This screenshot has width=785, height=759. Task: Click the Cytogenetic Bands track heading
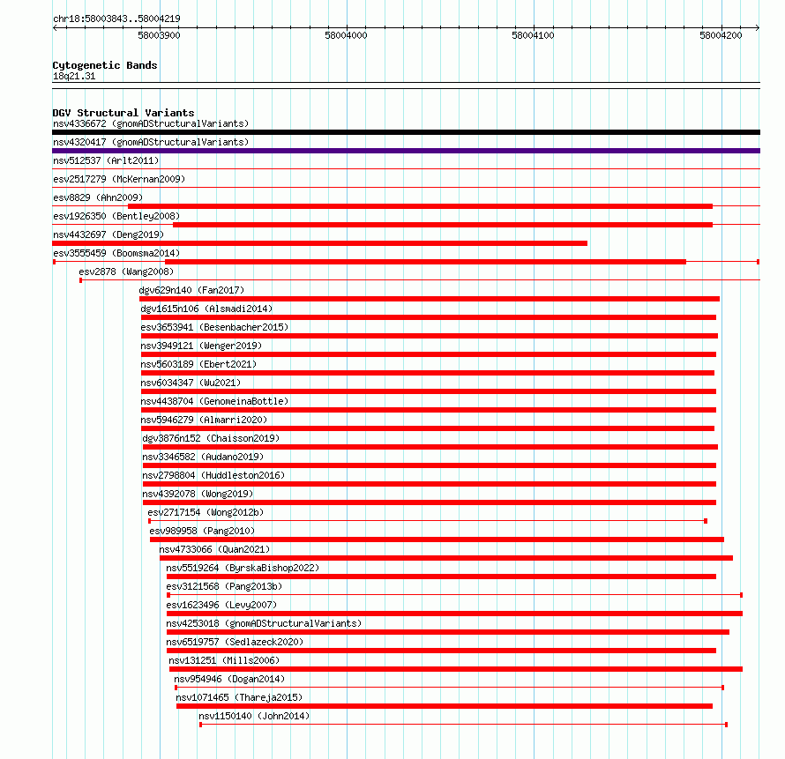coord(105,65)
